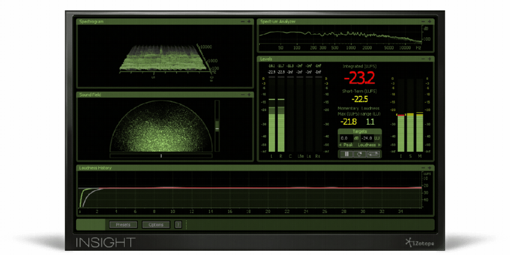510x255 pixels.
Task: Maximize the Spectrogram panel with plus icon
Action: 249,21
